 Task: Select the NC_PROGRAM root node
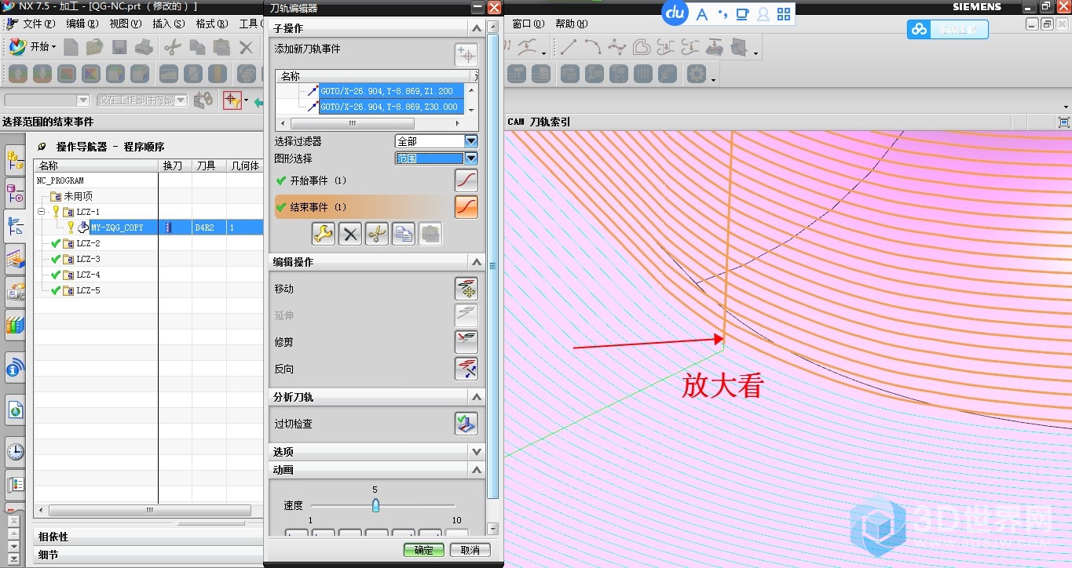[60, 180]
